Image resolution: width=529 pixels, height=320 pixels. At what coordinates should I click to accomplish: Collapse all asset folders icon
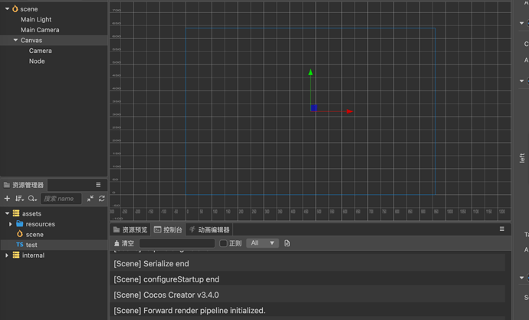90,199
